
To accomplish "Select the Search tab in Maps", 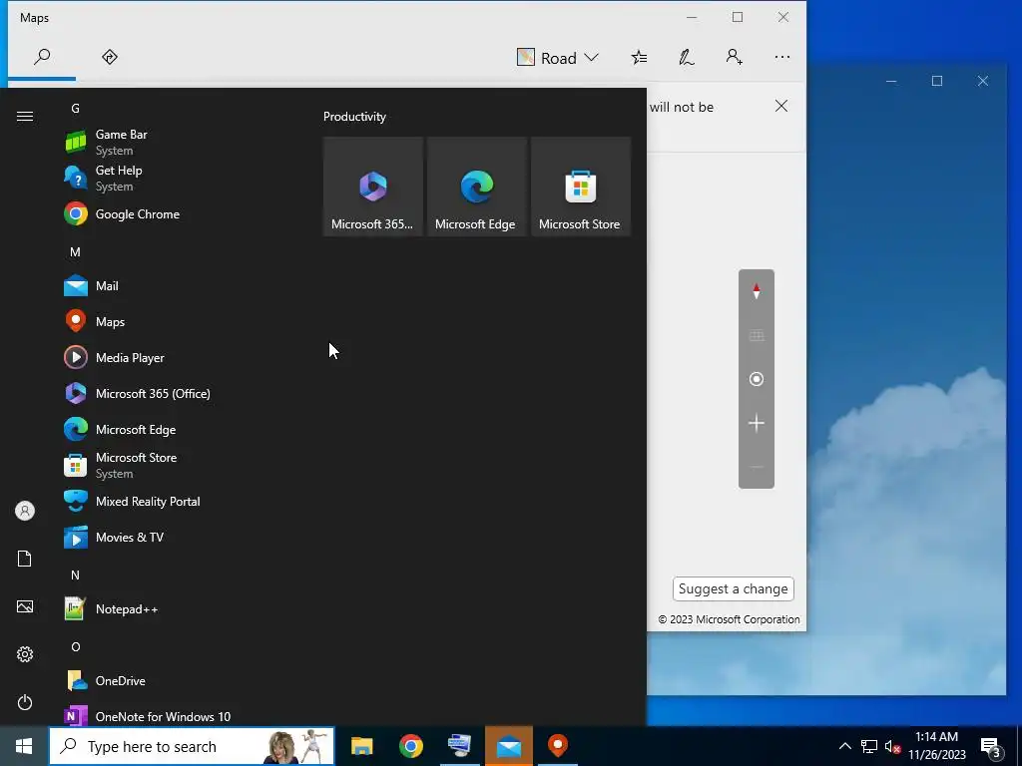I will (x=42, y=57).
